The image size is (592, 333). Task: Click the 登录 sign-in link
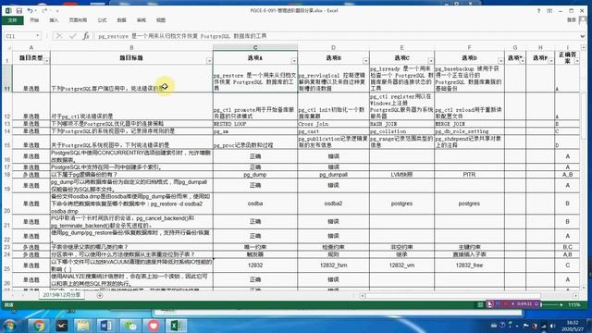[572, 20]
